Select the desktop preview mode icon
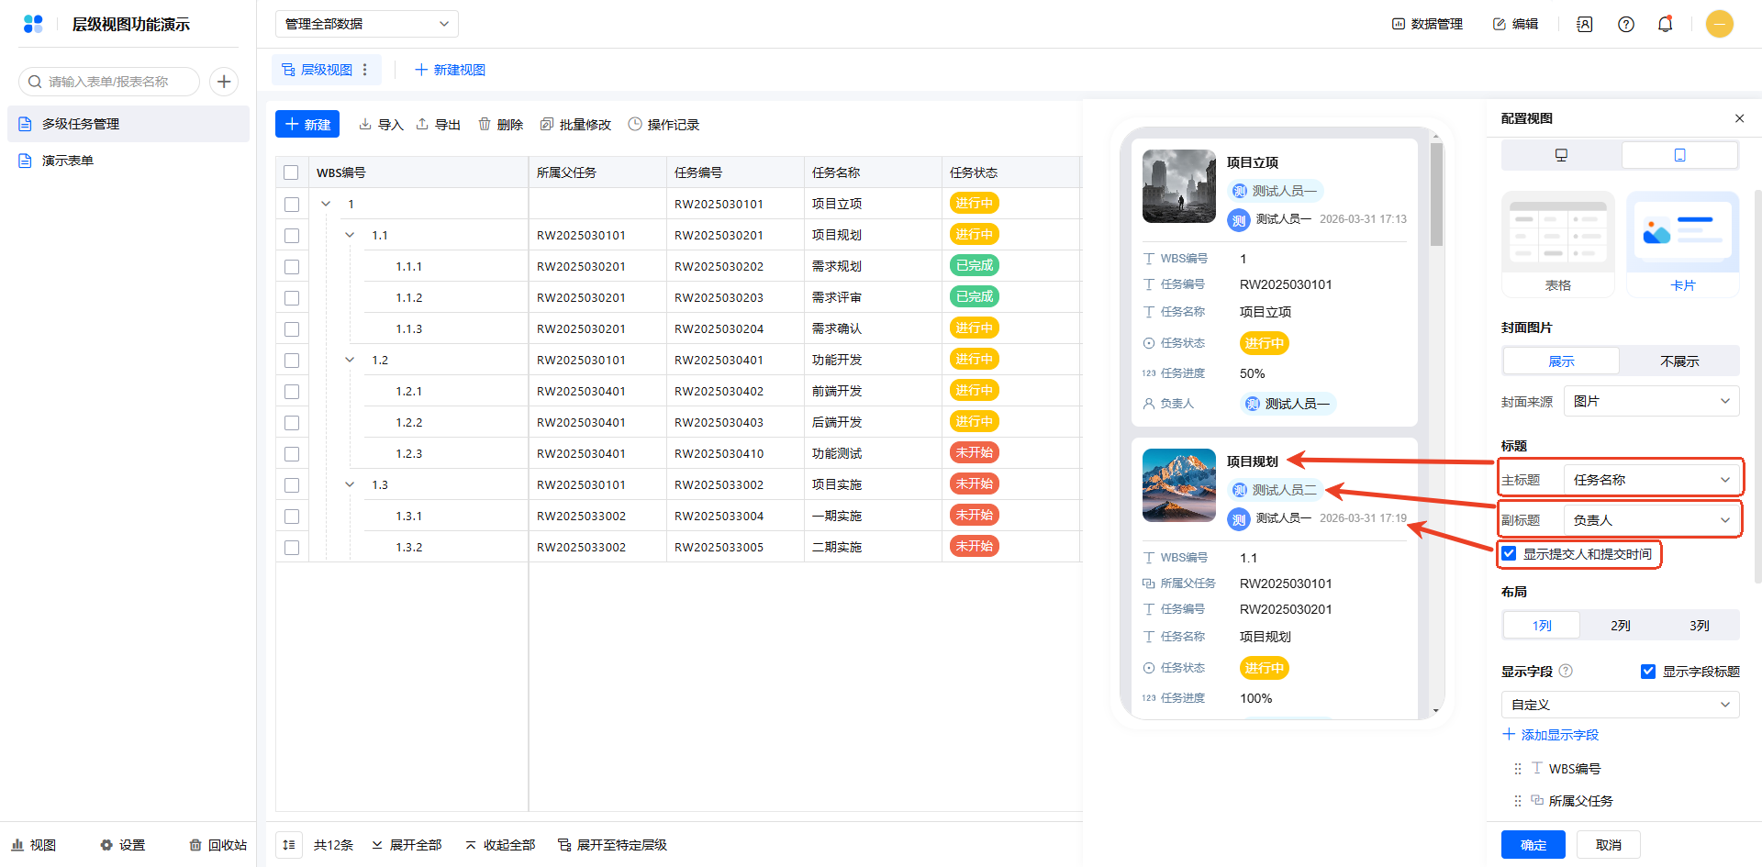This screenshot has height=867, width=1762. [1561, 155]
